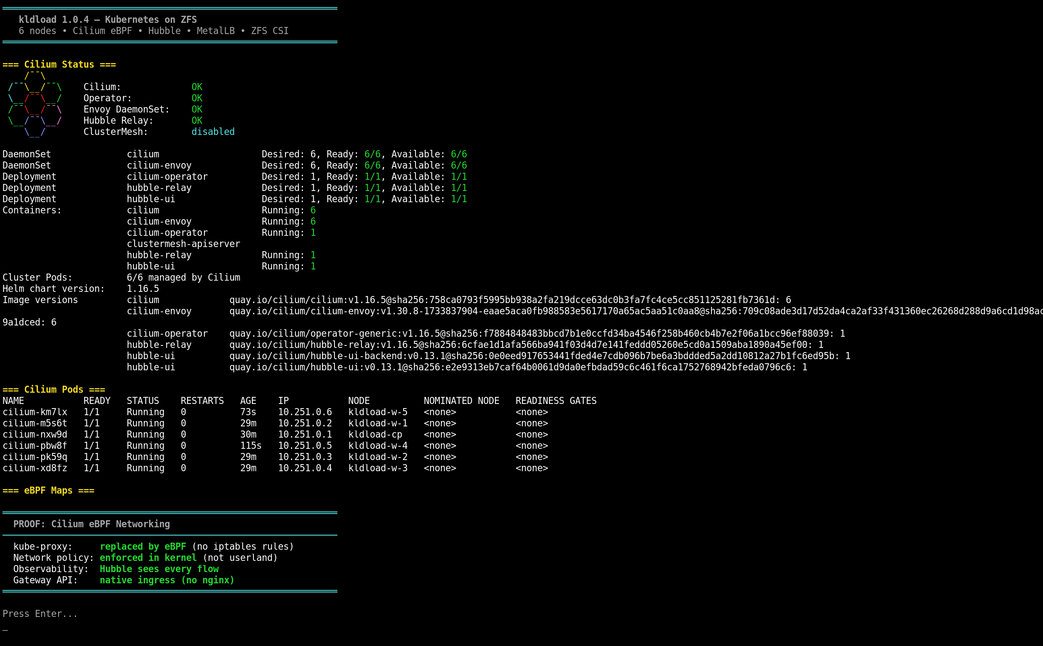
Task: Select the "=== eBPF Maps ===" heading
Action: pos(48,490)
